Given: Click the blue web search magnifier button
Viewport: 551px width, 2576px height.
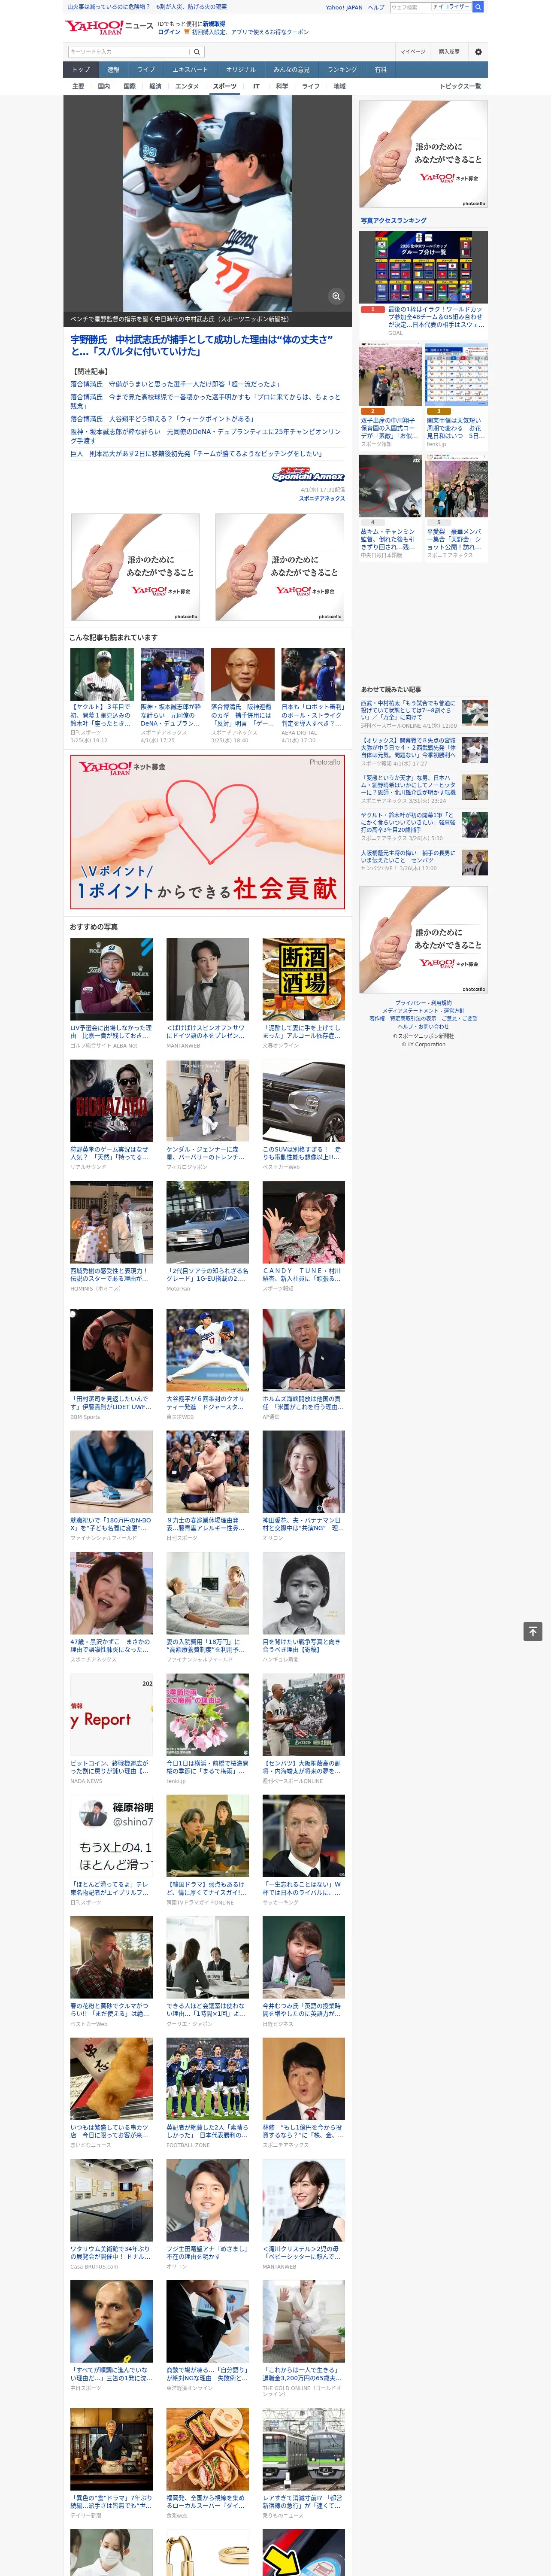Looking at the screenshot, I should pos(478,7).
